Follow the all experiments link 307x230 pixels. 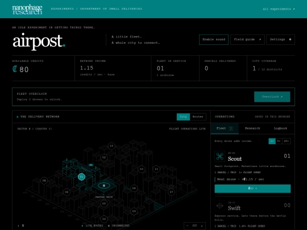pos(279,9)
